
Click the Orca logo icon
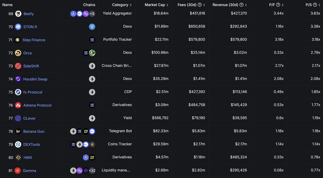[18, 53]
